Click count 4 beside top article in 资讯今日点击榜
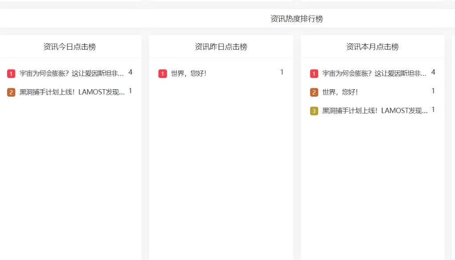Viewport: 455px width, 260px height. 130,72
